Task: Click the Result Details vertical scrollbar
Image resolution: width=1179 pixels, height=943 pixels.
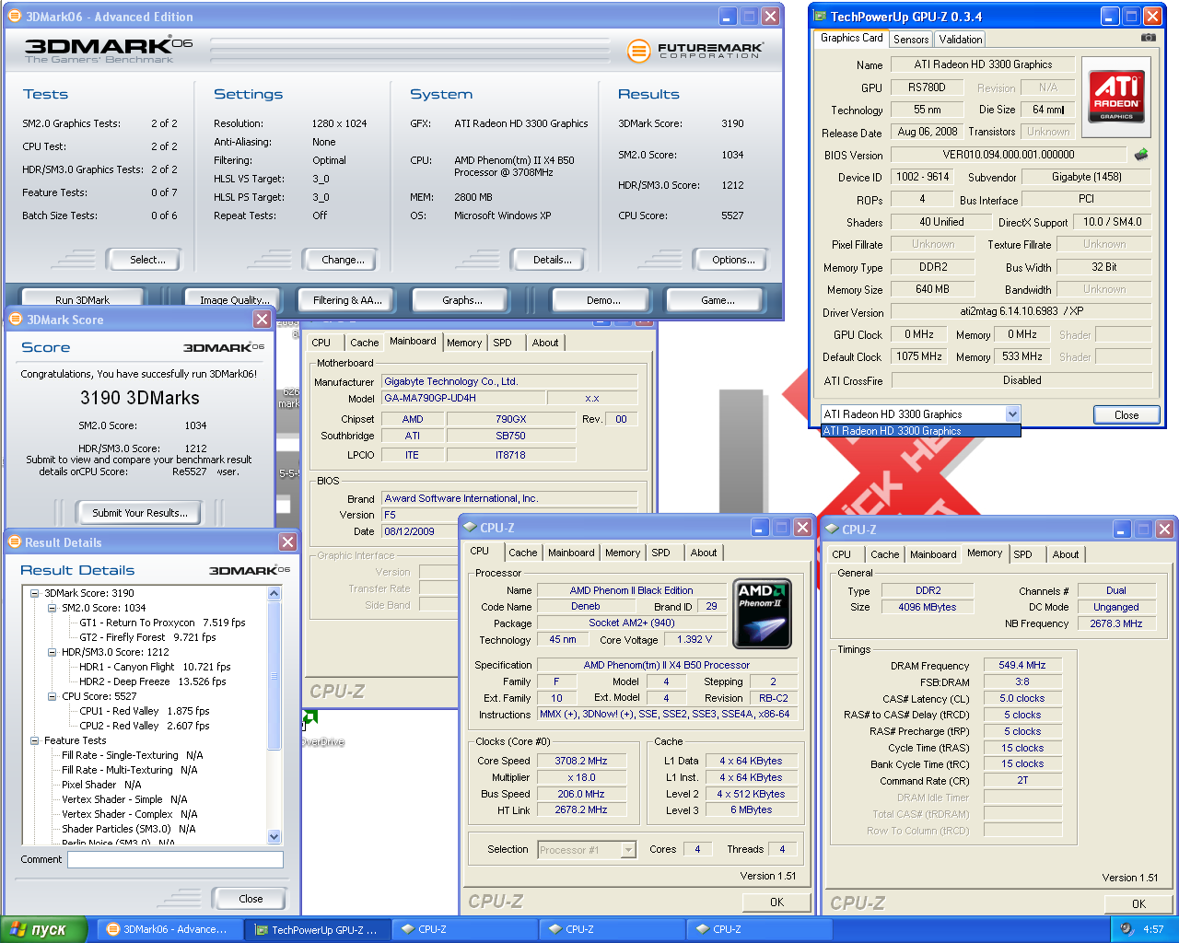Action: tap(274, 715)
